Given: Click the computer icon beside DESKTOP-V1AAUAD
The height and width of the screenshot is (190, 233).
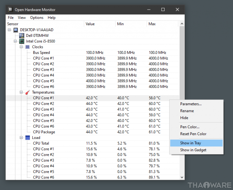Looking at the screenshot, I should point(16,30).
